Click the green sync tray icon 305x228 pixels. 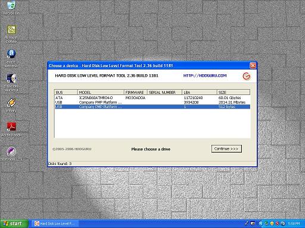[266, 224]
